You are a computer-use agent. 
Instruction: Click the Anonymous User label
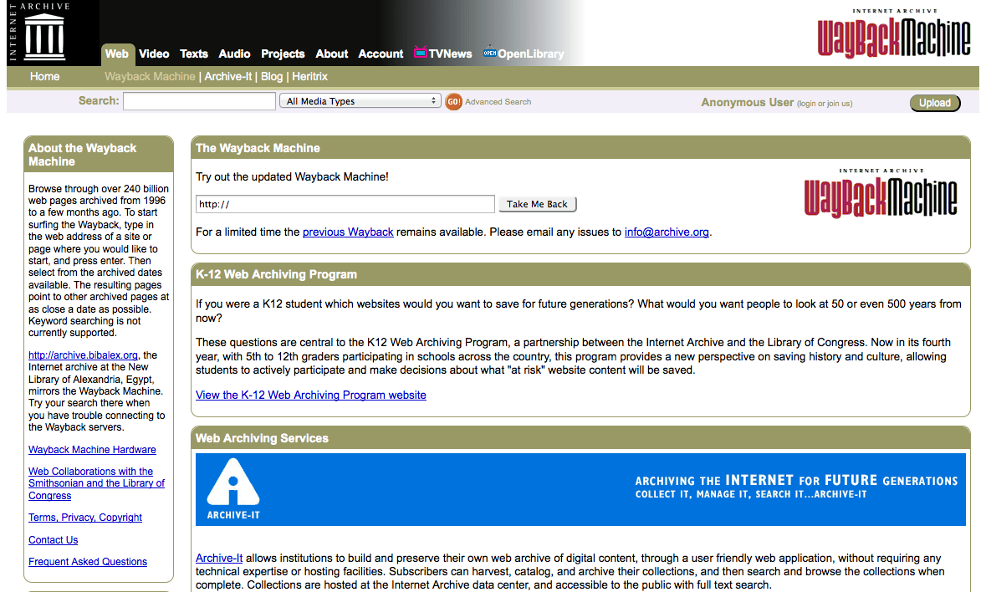747,103
